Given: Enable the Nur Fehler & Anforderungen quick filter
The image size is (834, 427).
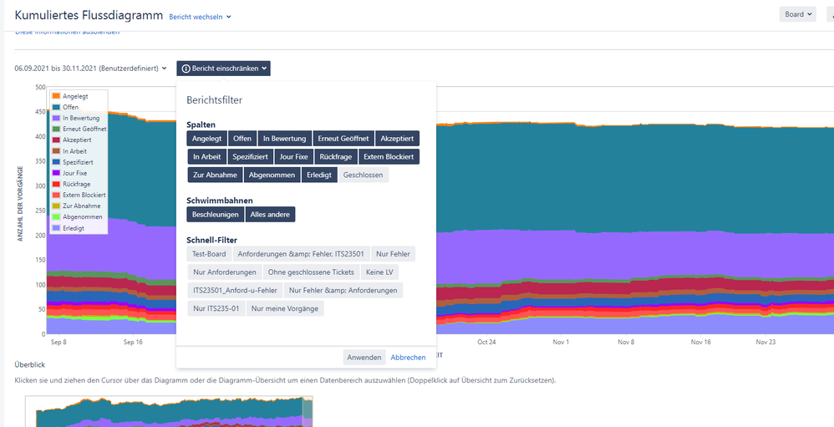Looking at the screenshot, I should [x=343, y=290].
